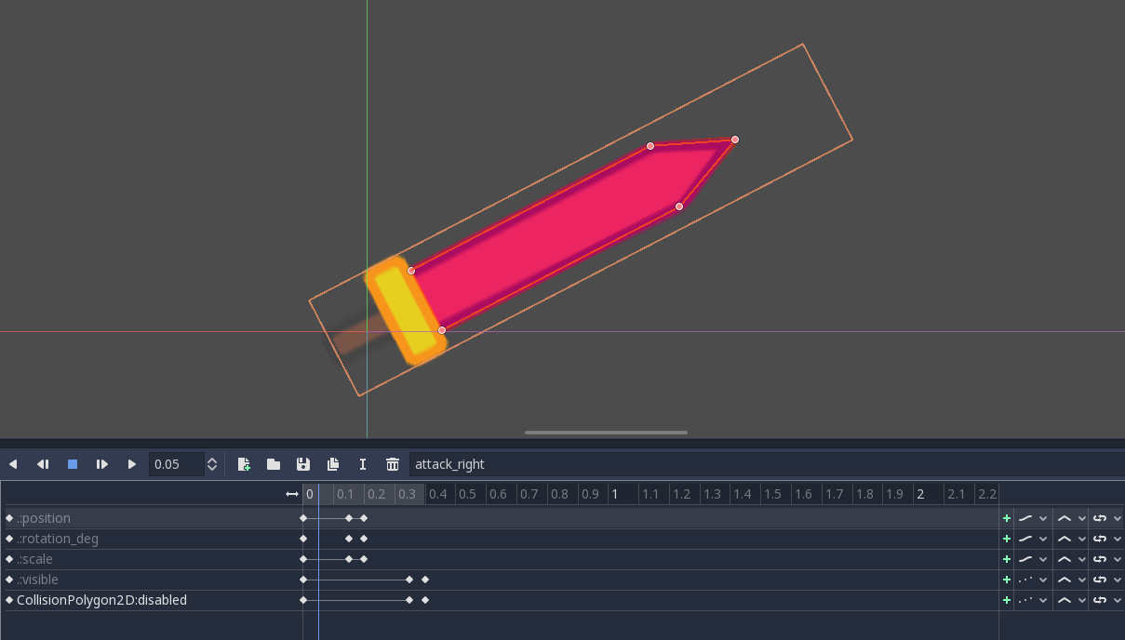Select the .:visible track name
This screenshot has height=640, width=1125.
(37, 580)
